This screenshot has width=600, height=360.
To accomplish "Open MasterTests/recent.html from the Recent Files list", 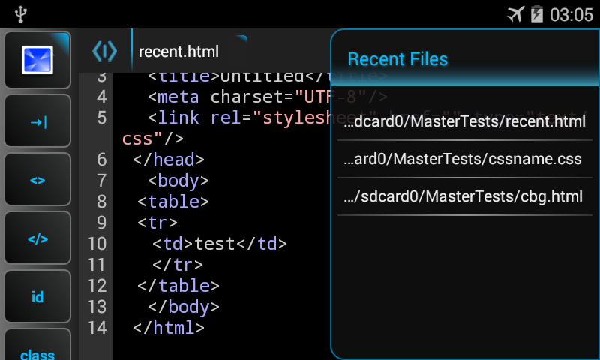I will click(464, 121).
